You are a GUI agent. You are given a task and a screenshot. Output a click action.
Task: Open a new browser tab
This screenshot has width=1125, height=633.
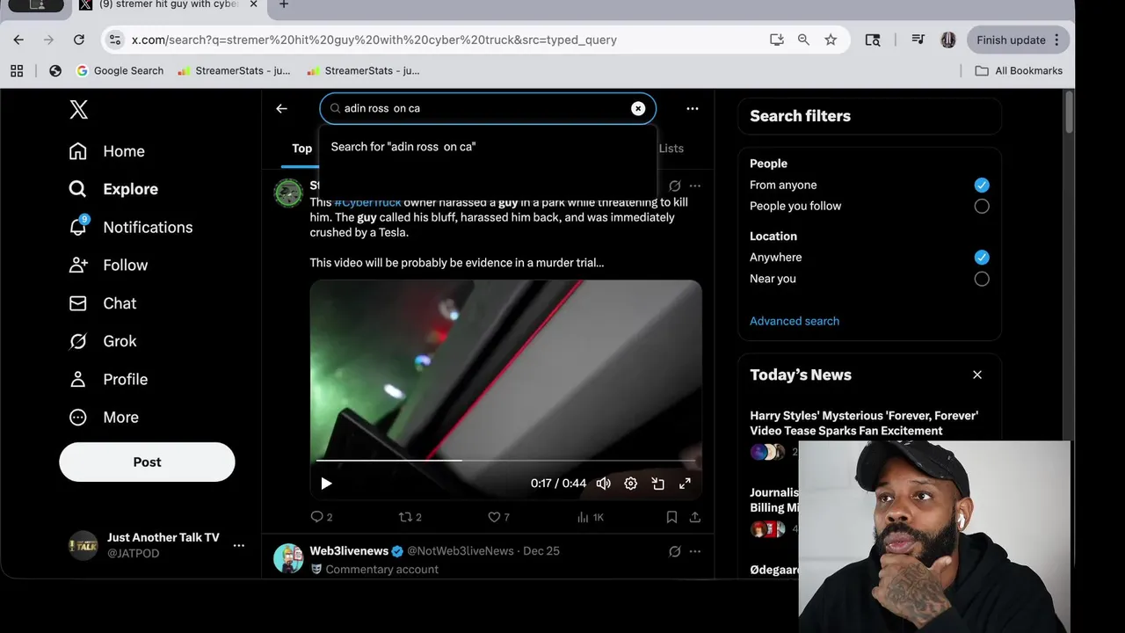click(x=283, y=5)
